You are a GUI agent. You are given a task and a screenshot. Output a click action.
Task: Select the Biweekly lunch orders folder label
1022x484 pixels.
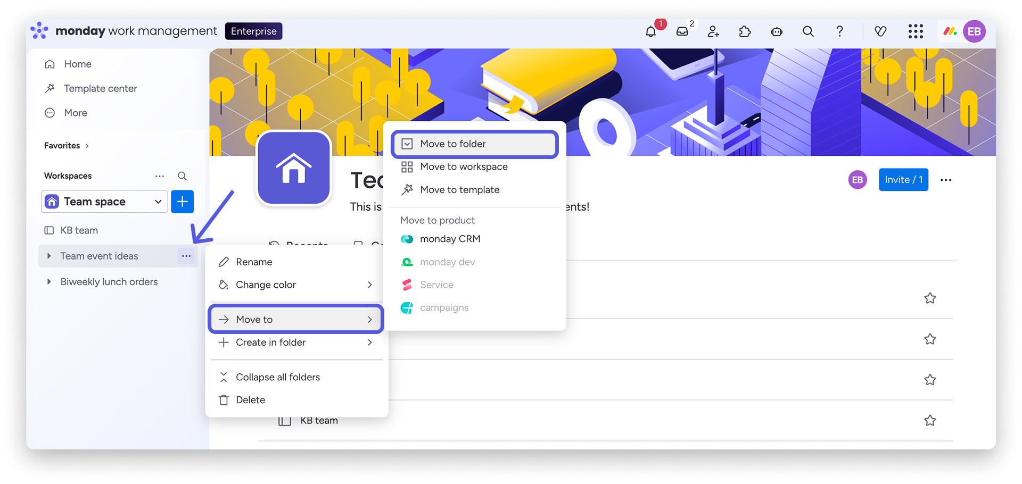tap(109, 282)
